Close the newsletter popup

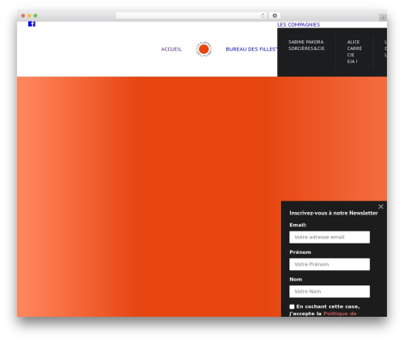point(381,206)
